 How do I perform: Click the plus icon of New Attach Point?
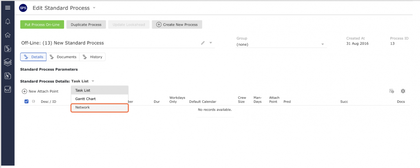pyautogui.click(x=24, y=91)
